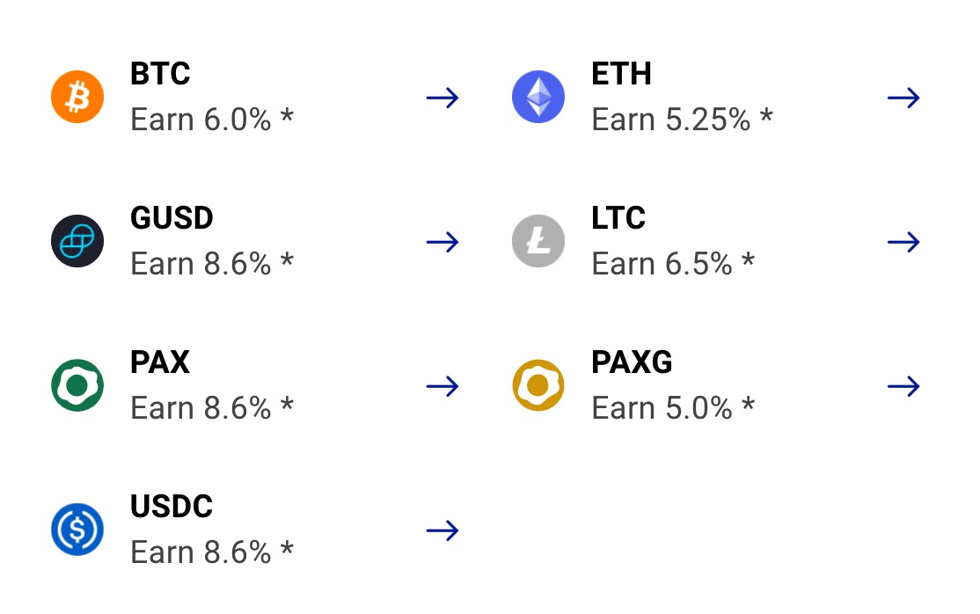Select the arrow beside PAXG
This screenshot has height=614, width=980.
pyautogui.click(x=903, y=385)
